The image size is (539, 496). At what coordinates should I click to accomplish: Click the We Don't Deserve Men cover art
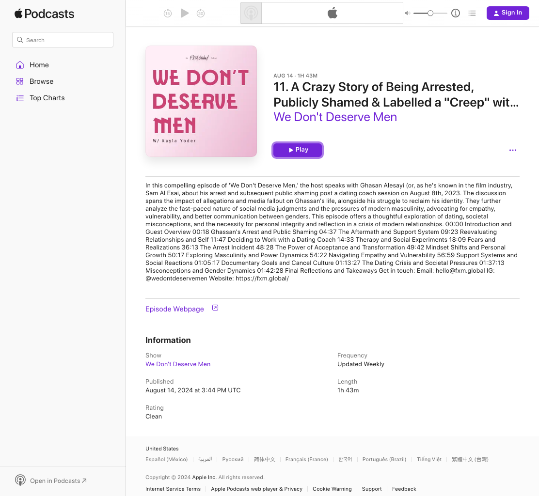pyautogui.click(x=201, y=101)
